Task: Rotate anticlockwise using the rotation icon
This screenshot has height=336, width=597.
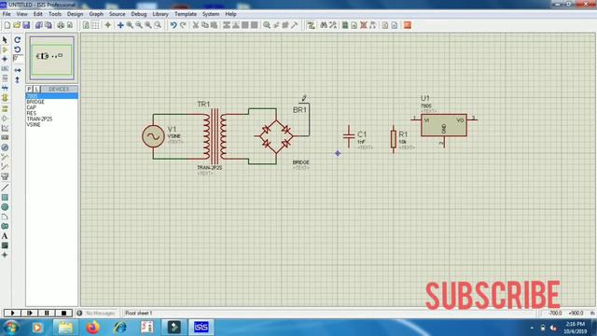Action: click(x=18, y=49)
